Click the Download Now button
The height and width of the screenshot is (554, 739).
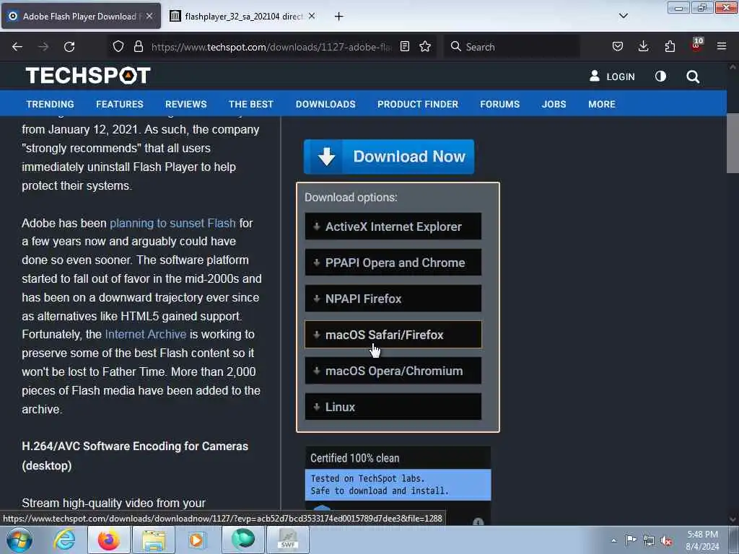[389, 157]
